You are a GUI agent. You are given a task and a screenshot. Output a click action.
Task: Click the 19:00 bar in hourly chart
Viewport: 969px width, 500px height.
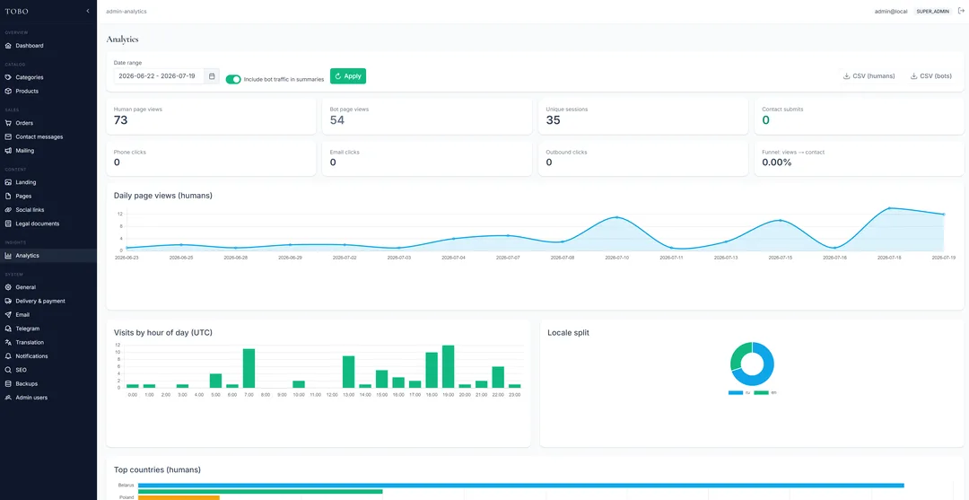448,366
